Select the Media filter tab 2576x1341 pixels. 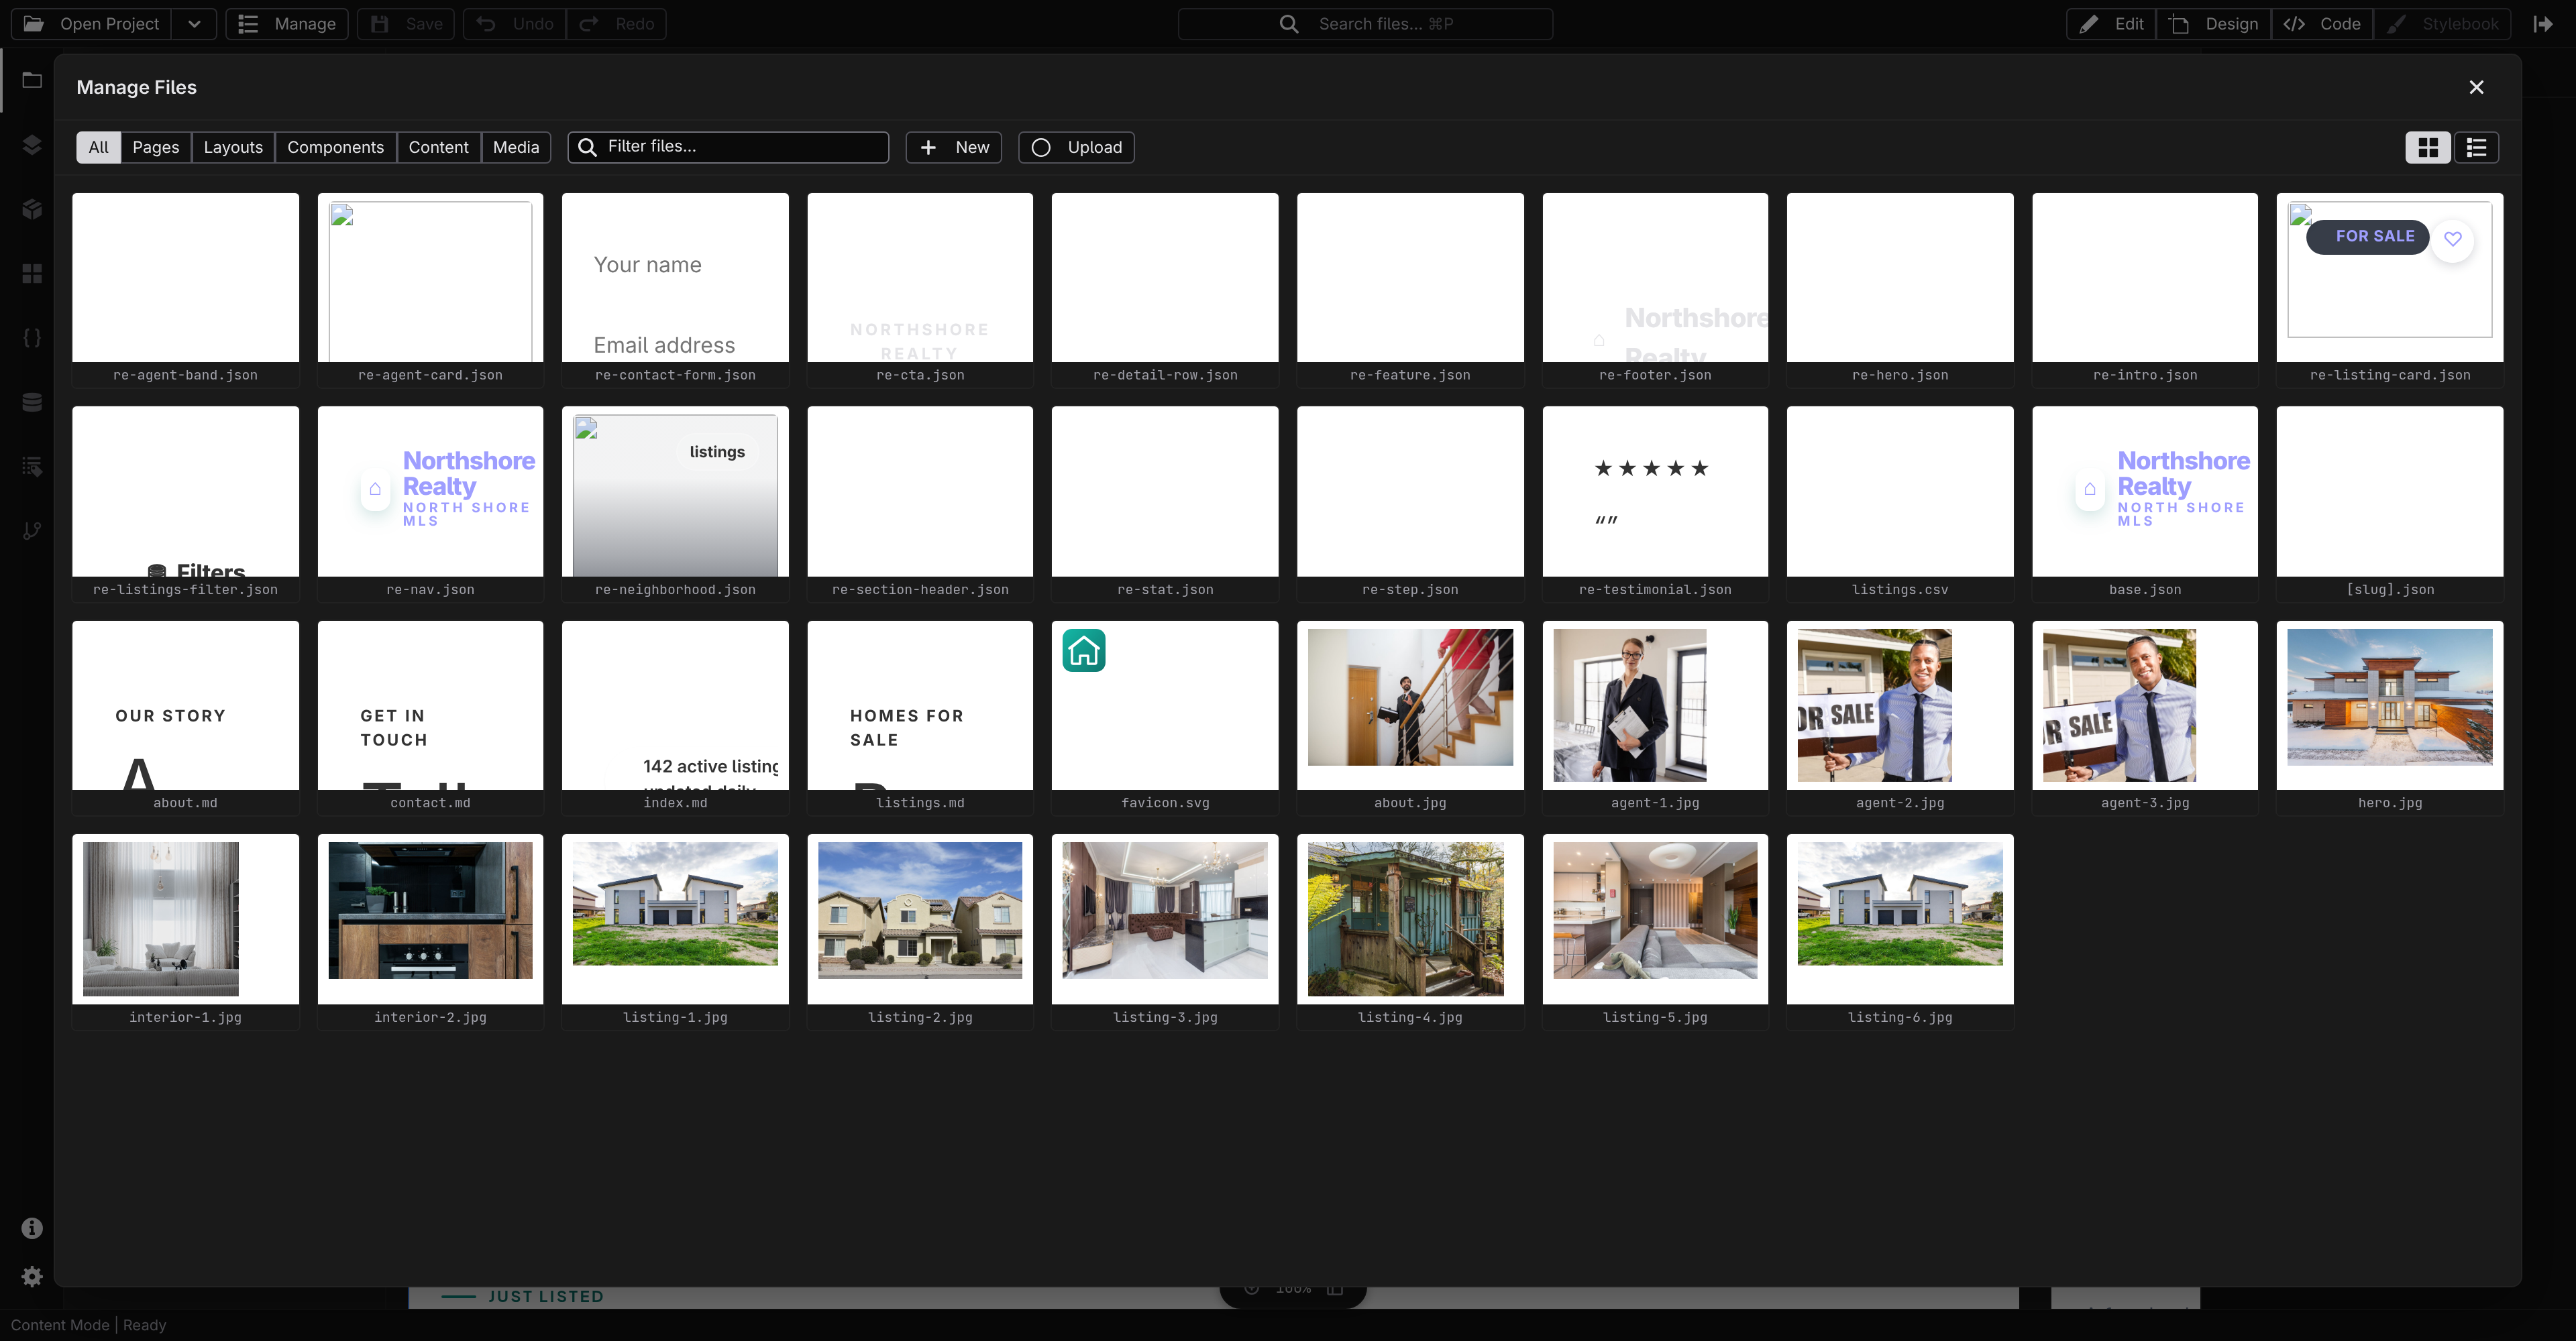(516, 147)
